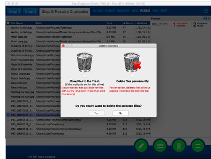This screenshot has width=211, height=159.
Task: Click the green two-bar round button
Action: 198,146
